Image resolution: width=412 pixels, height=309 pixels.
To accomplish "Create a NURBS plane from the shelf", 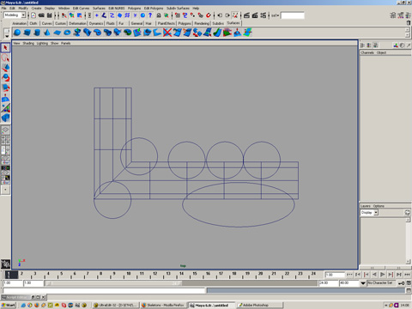I will 58,33.
